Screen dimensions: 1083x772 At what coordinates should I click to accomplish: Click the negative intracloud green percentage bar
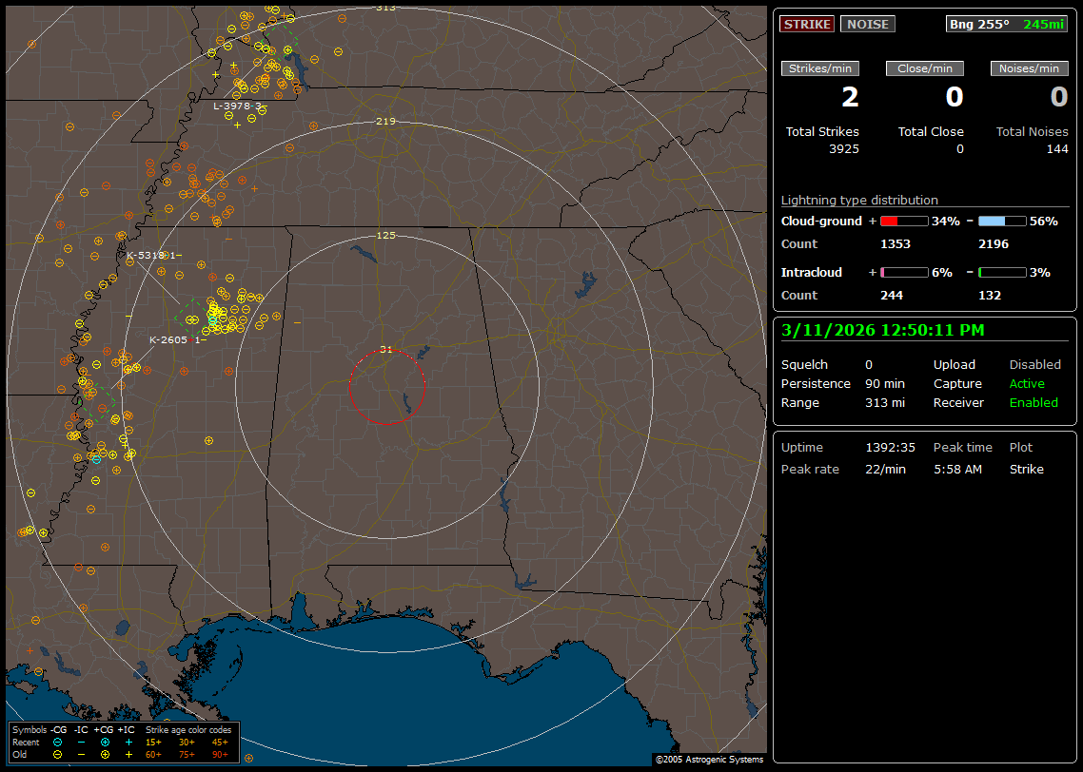(x=1002, y=272)
